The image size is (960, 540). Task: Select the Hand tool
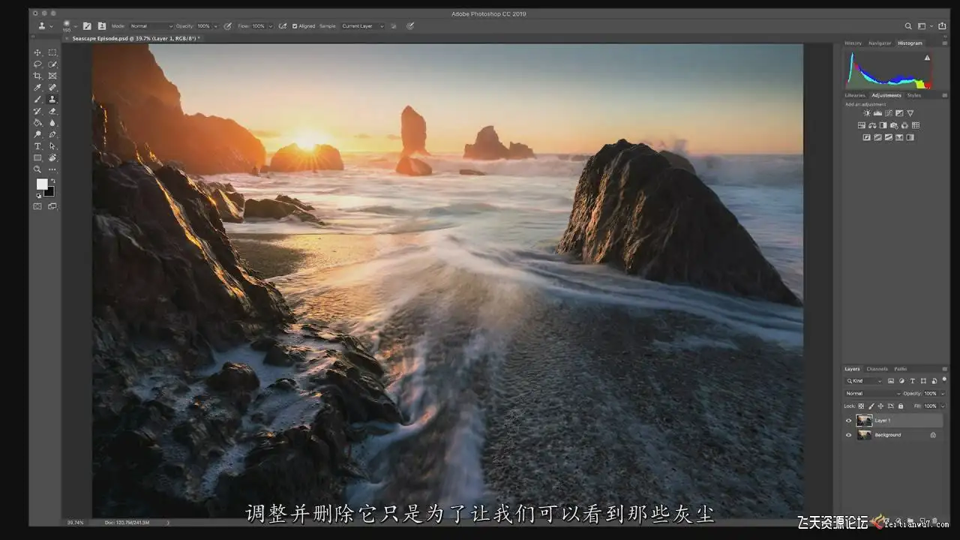pyautogui.click(x=52, y=157)
